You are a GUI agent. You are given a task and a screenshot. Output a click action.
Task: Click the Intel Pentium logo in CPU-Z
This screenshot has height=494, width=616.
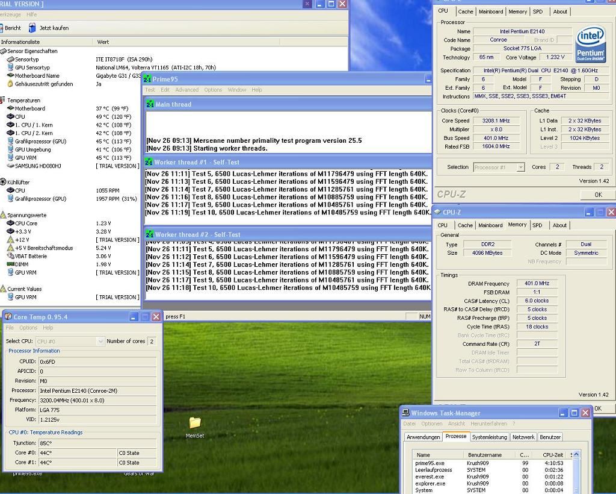point(590,44)
